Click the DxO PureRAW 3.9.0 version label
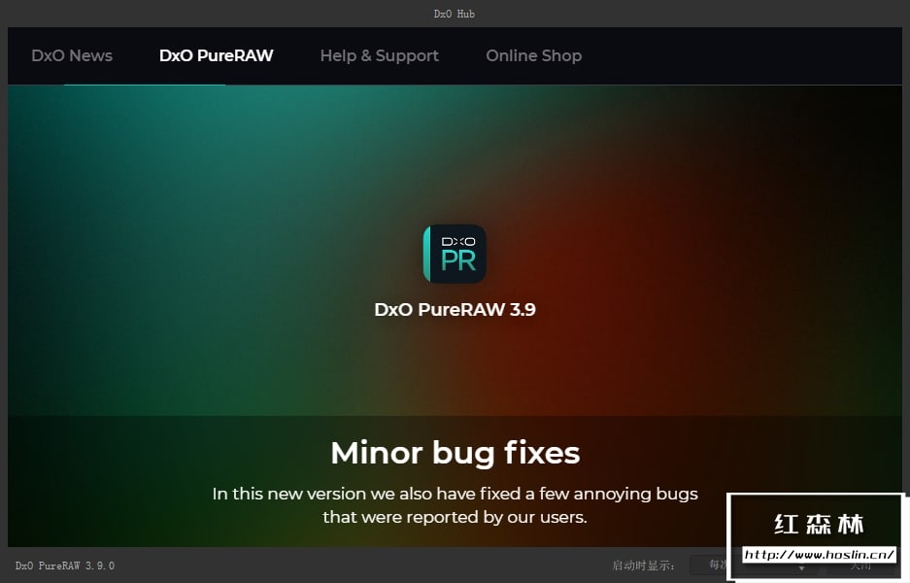This screenshot has width=910, height=583. coord(65,566)
